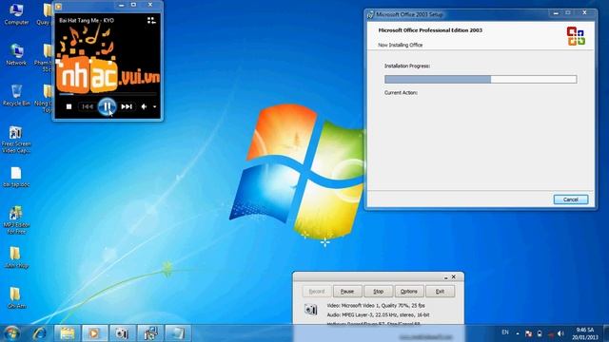Open Action Center flag icon in tray
The width and height of the screenshot is (609, 342).
coord(528,333)
